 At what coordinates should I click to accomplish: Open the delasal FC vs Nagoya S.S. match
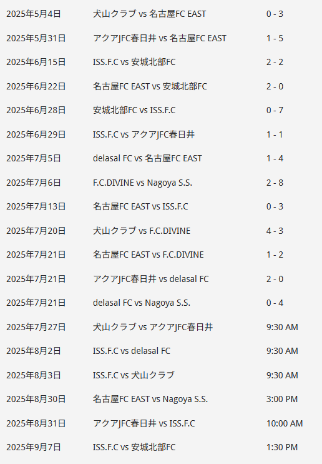pos(142,303)
